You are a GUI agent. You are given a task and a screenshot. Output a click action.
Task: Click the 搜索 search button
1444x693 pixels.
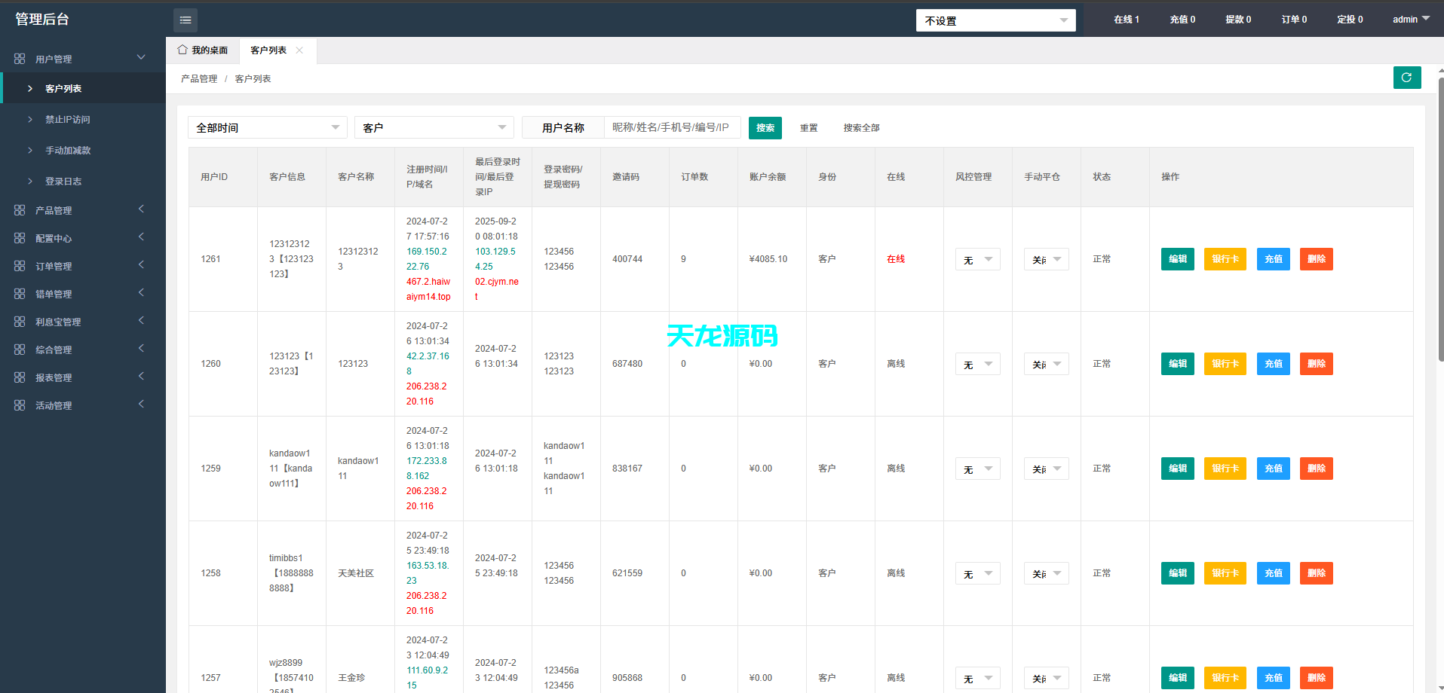pyautogui.click(x=765, y=127)
